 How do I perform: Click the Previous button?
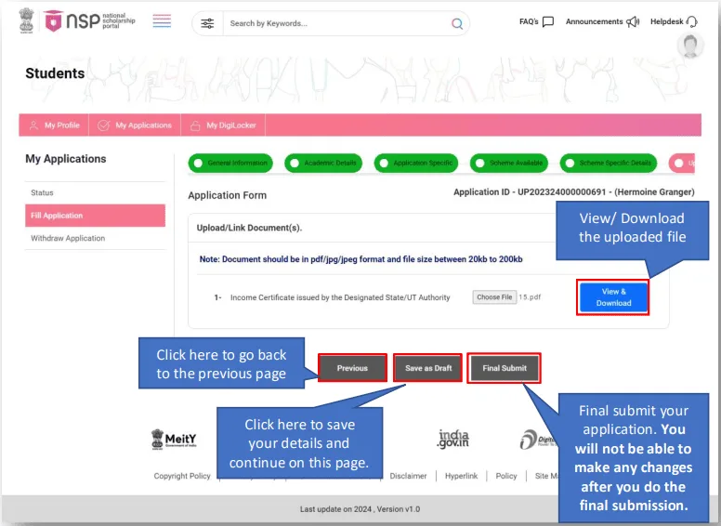(352, 368)
